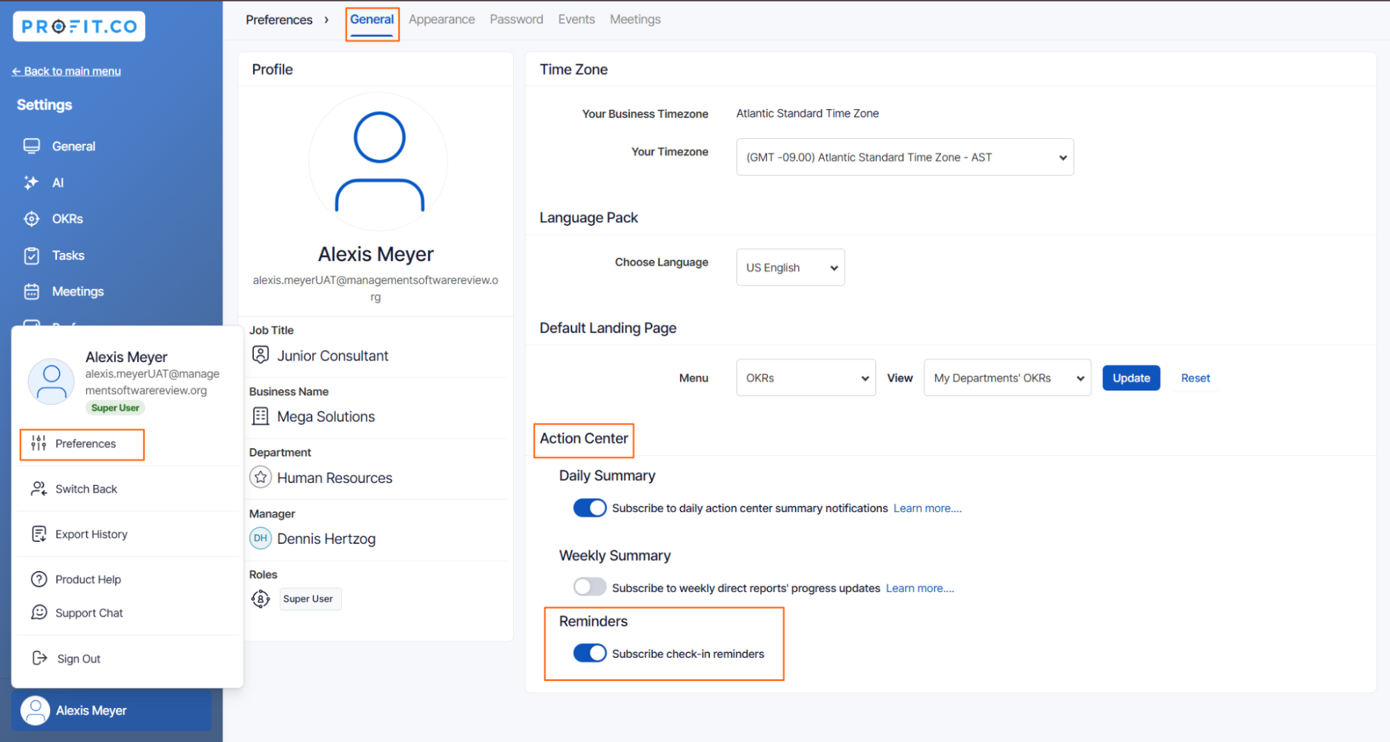Open OKRs via the target icon

[x=31, y=219]
